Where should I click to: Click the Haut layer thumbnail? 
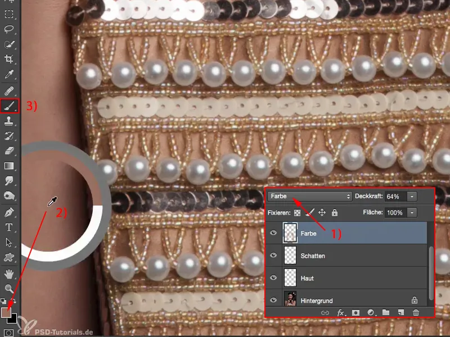pyautogui.click(x=290, y=277)
